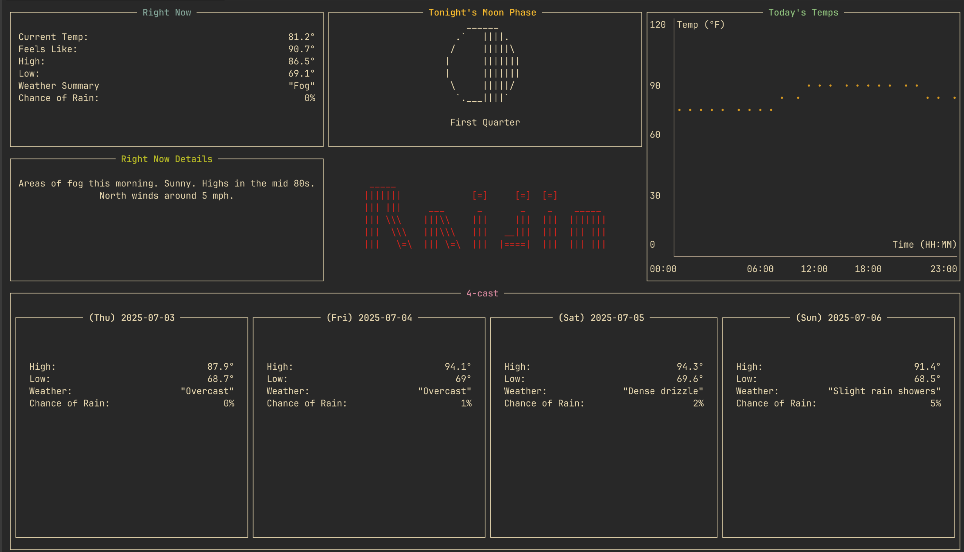The height and width of the screenshot is (552, 964).
Task: Click the Current Temp value 81.2°
Action: (301, 37)
